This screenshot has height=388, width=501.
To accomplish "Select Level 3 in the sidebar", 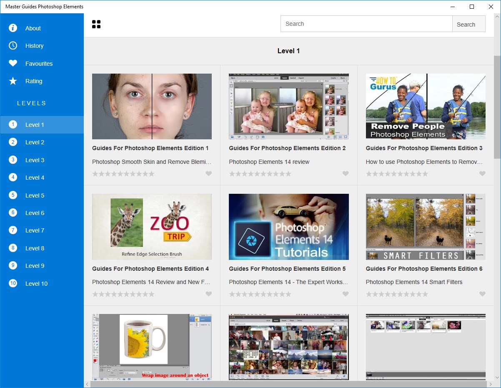I will click(35, 160).
